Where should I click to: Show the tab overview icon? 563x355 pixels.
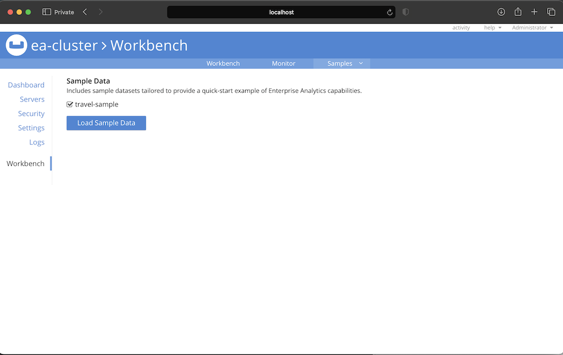551,12
